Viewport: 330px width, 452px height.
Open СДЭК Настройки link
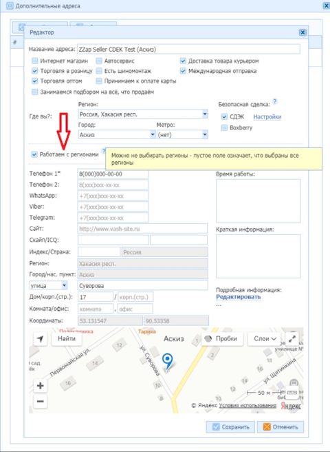(x=267, y=117)
